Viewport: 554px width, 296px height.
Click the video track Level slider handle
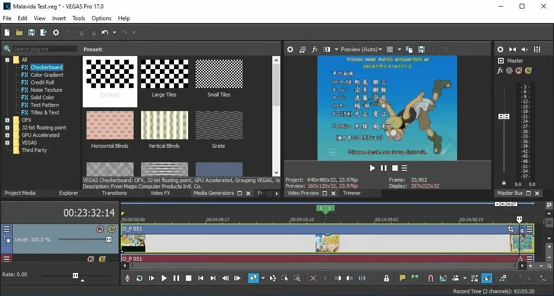pyautogui.click(x=109, y=240)
